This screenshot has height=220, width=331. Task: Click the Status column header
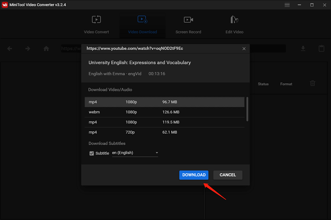point(263,84)
